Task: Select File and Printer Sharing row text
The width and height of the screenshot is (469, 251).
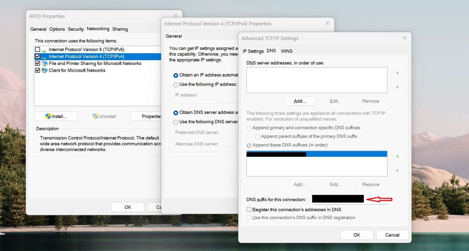Action: (95, 63)
